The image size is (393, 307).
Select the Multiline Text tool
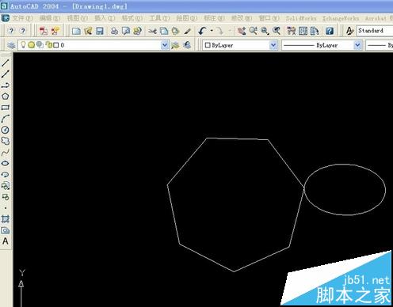tap(6, 241)
